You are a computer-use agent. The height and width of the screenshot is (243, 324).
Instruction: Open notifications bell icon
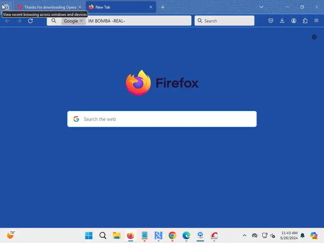(x=302, y=235)
